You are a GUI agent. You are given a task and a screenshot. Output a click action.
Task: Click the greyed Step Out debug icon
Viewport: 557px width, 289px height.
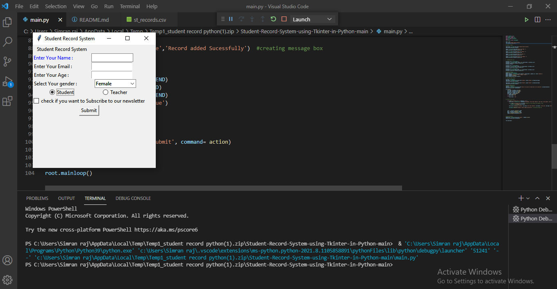click(x=263, y=19)
